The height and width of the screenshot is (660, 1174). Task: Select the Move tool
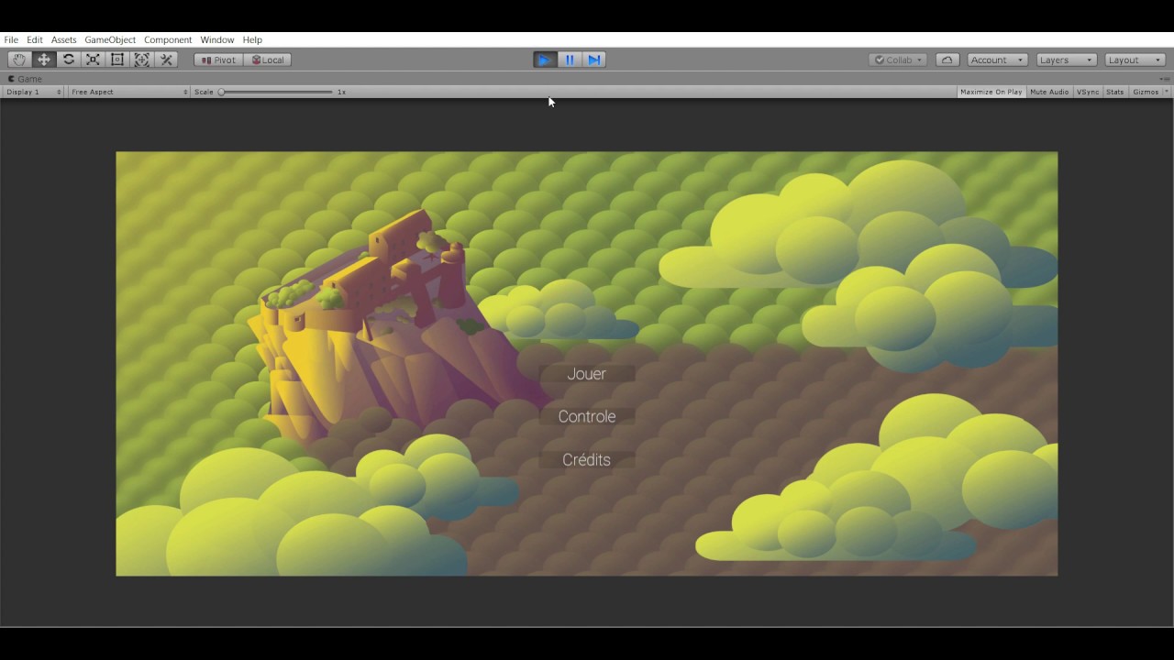(x=44, y=60)
